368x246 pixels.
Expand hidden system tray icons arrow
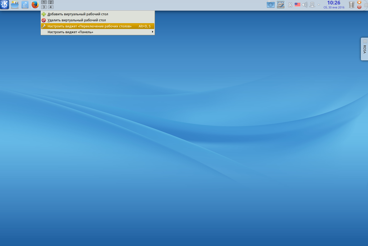click(319, 5)
